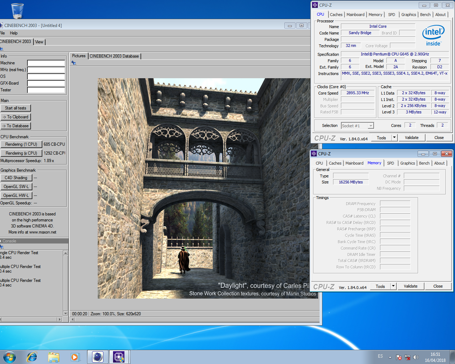
Task: Open Caches tab in upper CPU-Z window
Action: click(336, 15)
